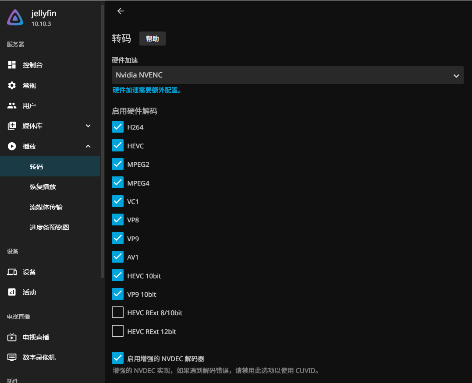This screenshot has height=383, width=472.
Task: Click the library icon beside 媒体库
Action: click(12, 126)
